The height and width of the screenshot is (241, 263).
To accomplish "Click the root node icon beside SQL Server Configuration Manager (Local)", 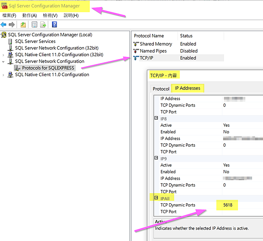I will tap(4, 35).
